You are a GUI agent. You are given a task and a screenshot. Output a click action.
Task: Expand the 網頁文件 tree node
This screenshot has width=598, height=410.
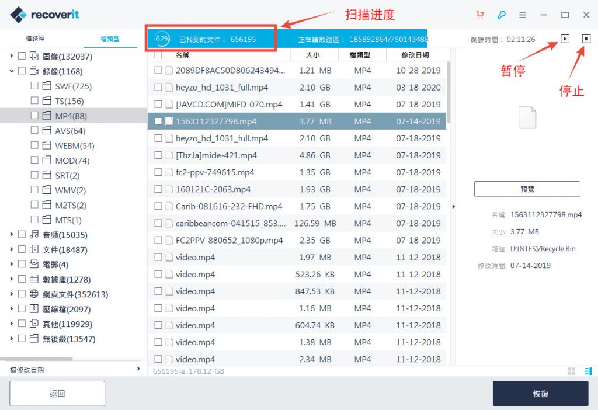pyautogui.click(x=12, y=294)
